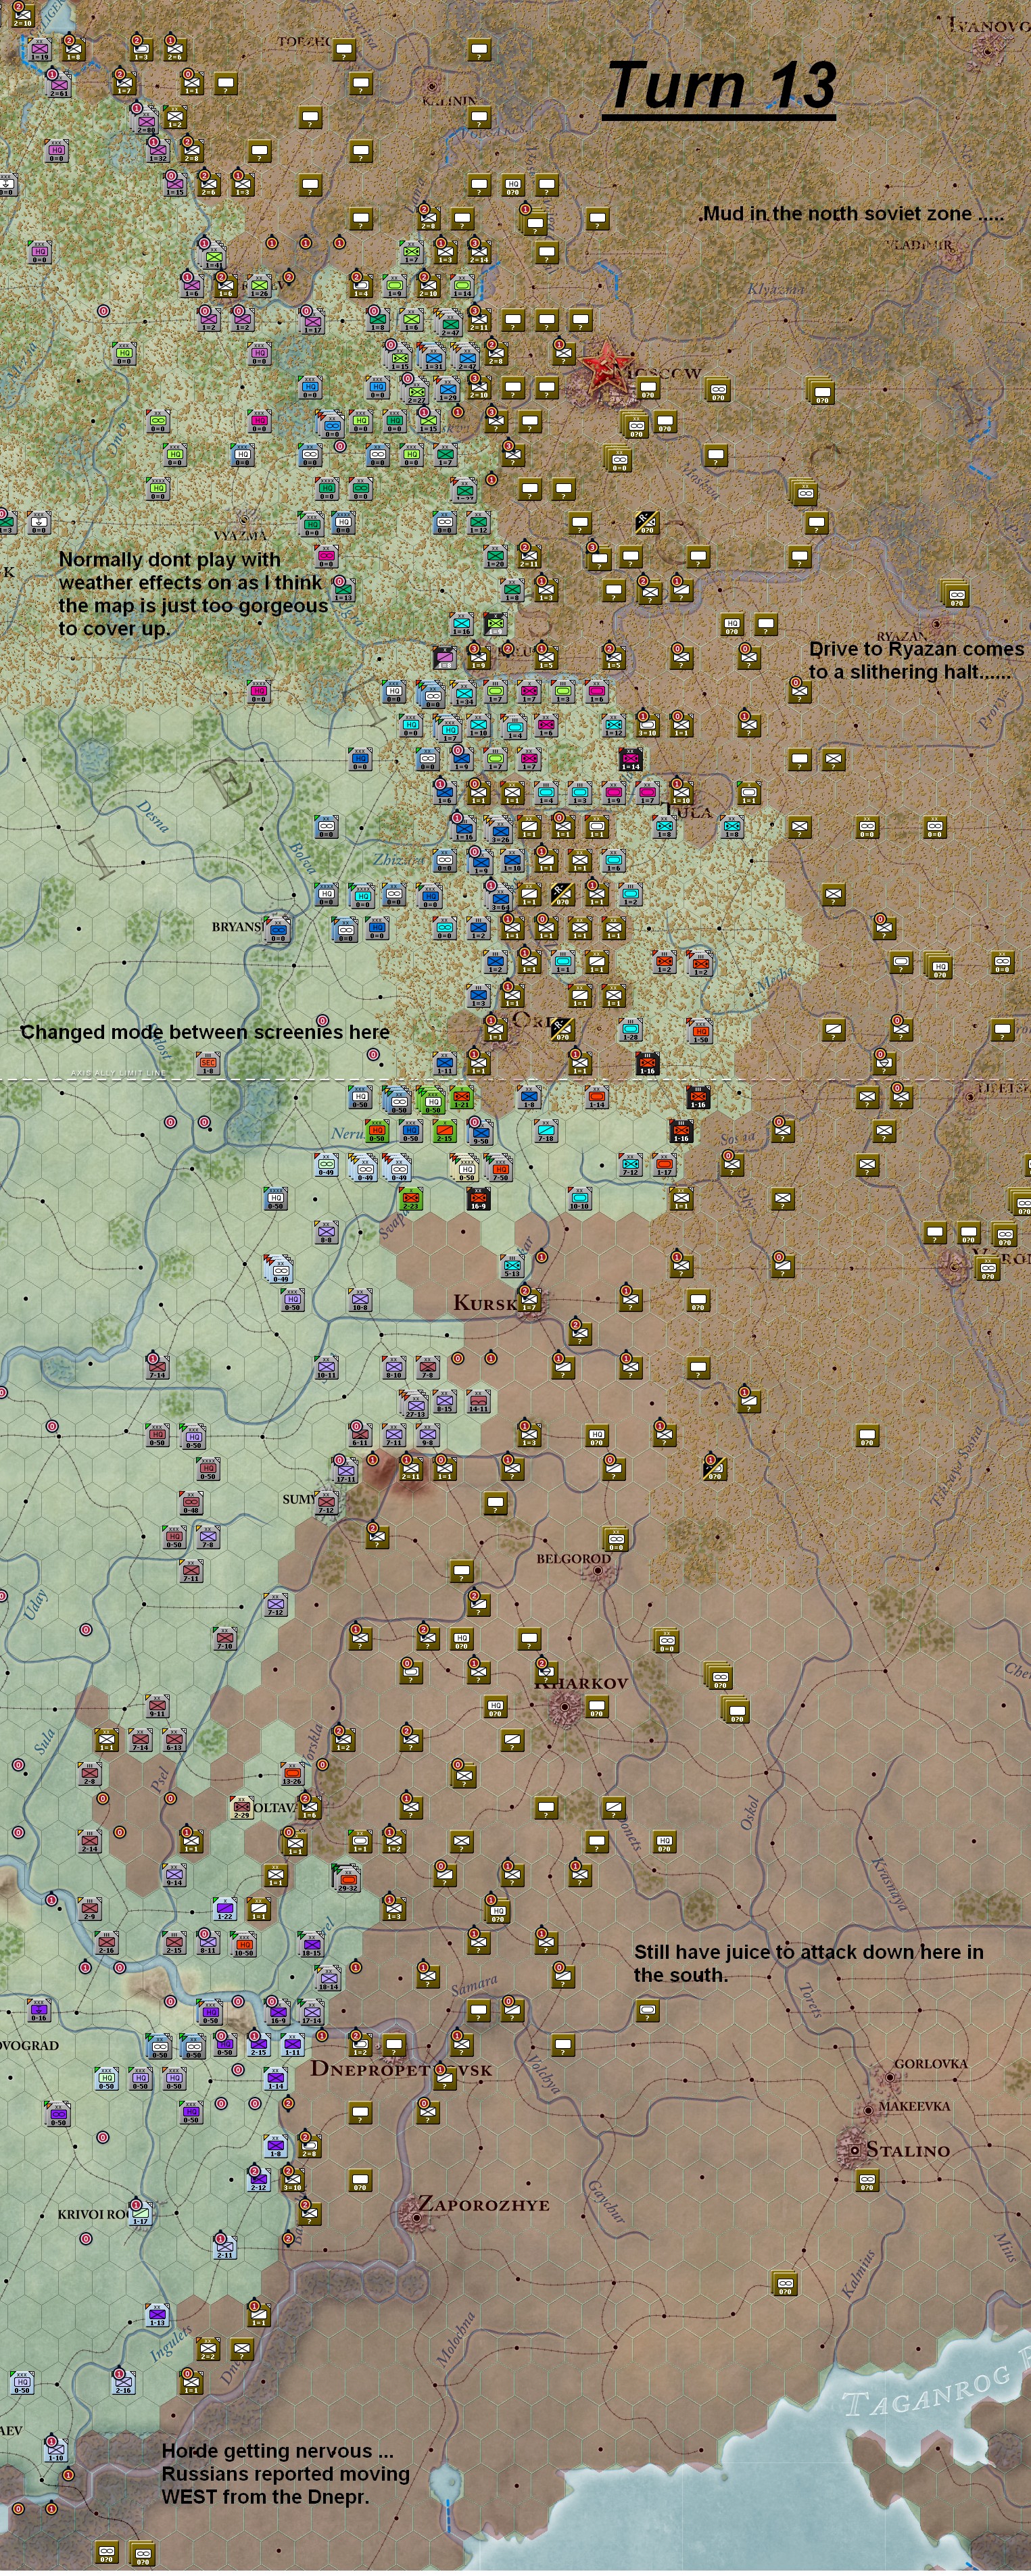Select the Belgorod city marker
Screen dimensions: 1031x2576
598,1571
